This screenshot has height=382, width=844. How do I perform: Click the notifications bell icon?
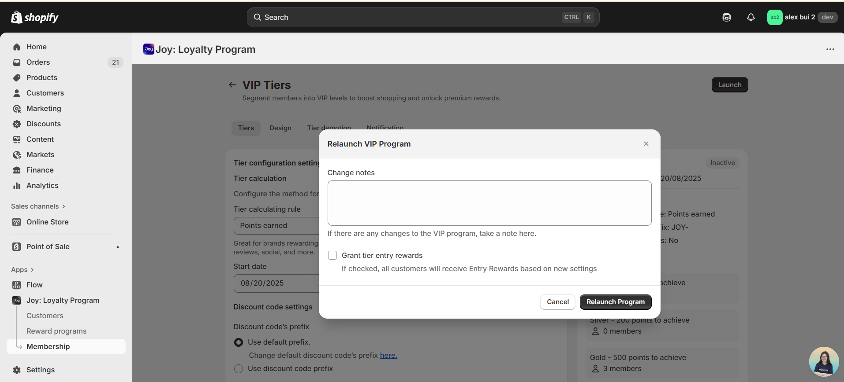pyautogui.click(x=751, y=17)
